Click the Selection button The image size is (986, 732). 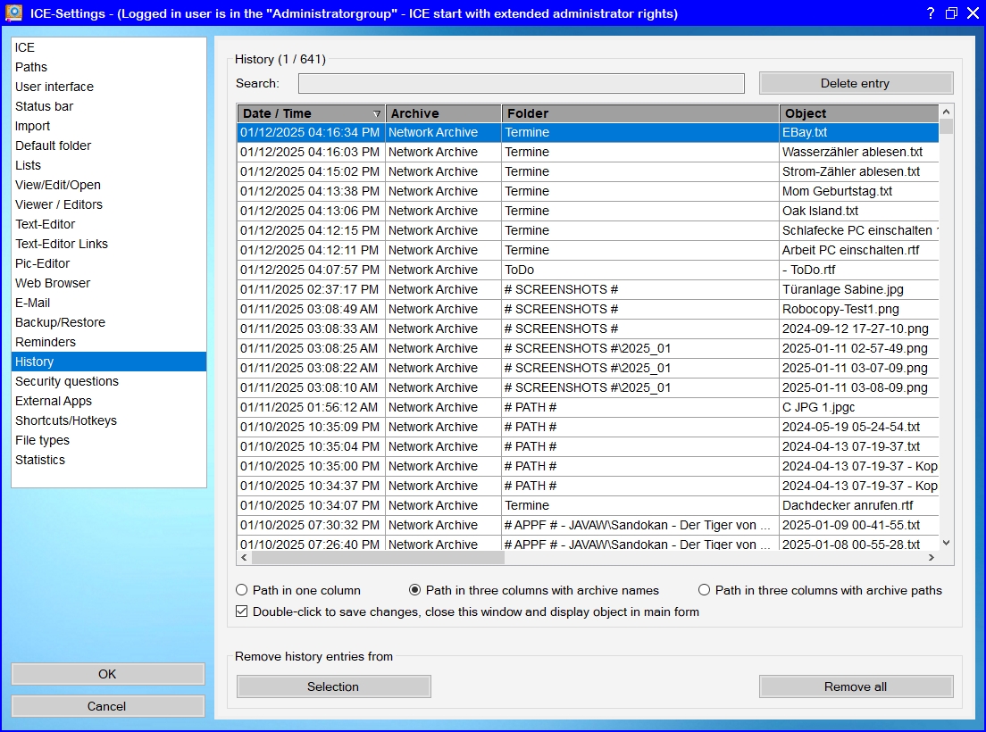(333, 686)
